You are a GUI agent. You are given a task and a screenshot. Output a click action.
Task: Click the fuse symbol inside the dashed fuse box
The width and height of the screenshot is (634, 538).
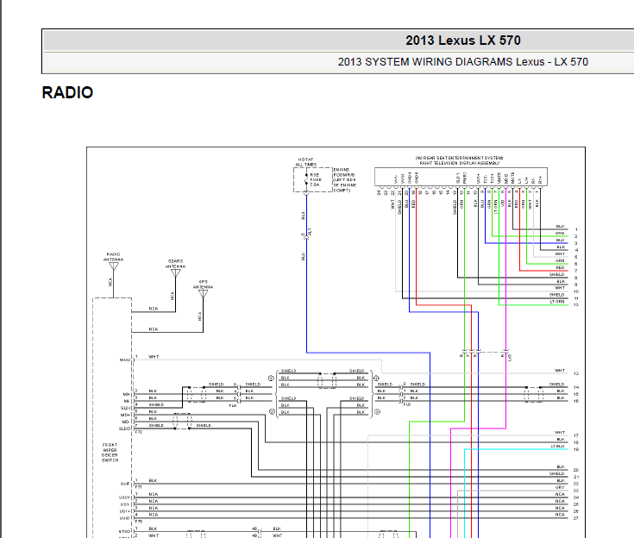(306, 179)
